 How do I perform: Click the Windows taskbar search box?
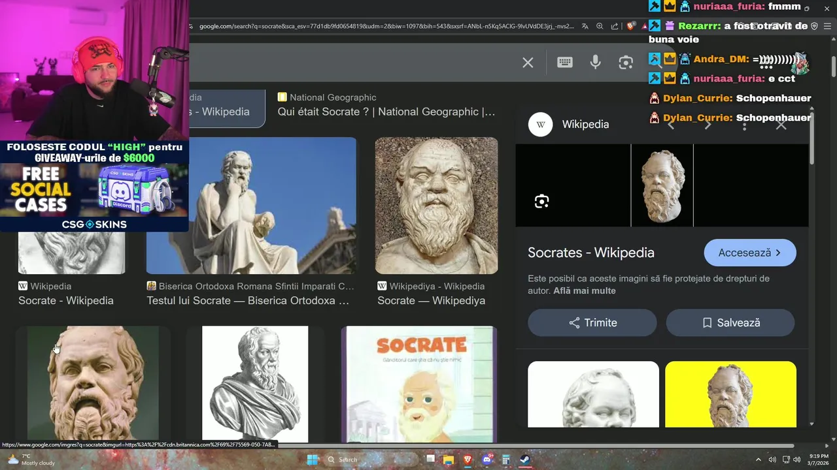click(x=371, y=460)
